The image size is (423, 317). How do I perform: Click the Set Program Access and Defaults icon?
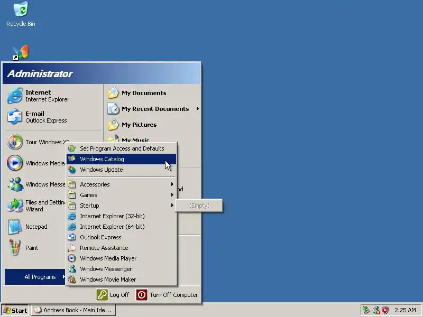pyautogui.click(x=72, y=148)
